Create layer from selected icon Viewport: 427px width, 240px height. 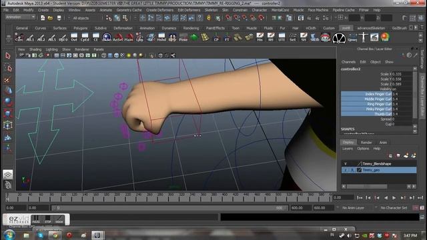pos(414,155)
